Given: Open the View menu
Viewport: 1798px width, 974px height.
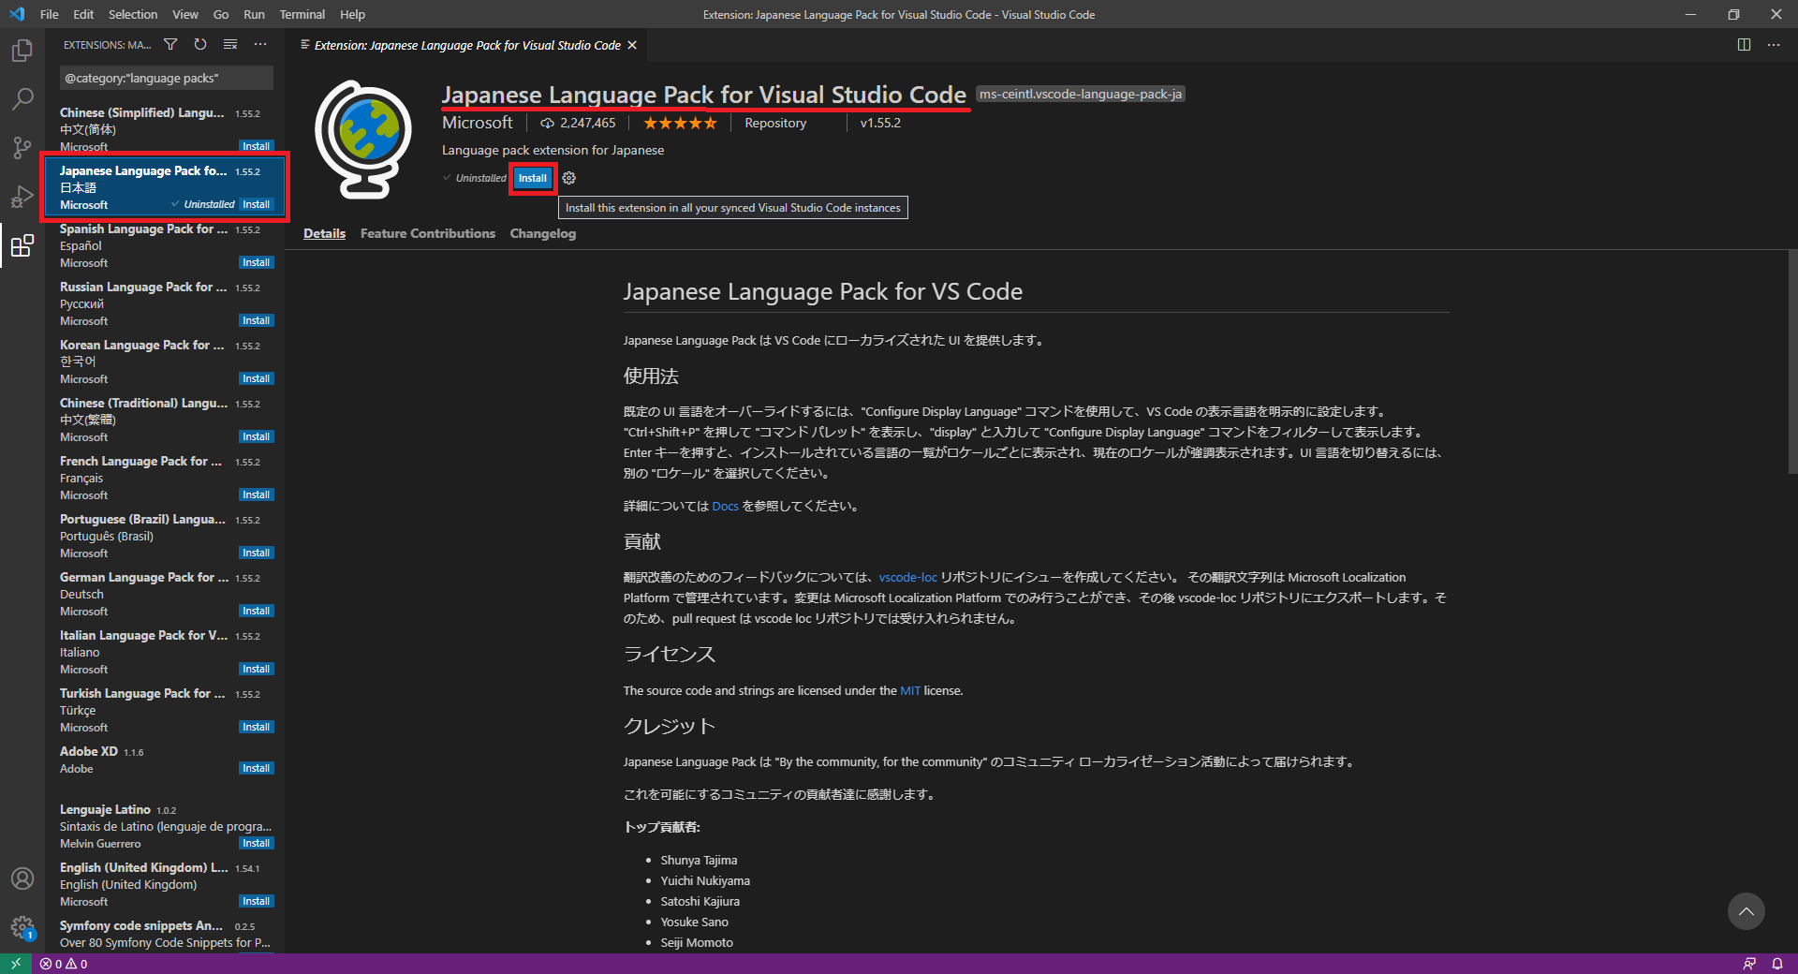Looking at the screenshot, I should pos(185,14).
